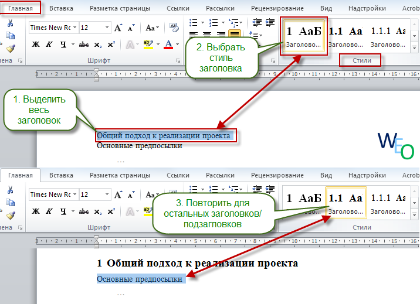Open font size 12 dropdown in the top ribbon
The width and height of the screenshot is (420, 304).
point(107,28)
